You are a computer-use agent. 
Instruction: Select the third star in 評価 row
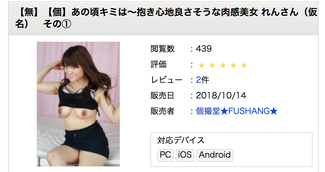click(223, 65)
